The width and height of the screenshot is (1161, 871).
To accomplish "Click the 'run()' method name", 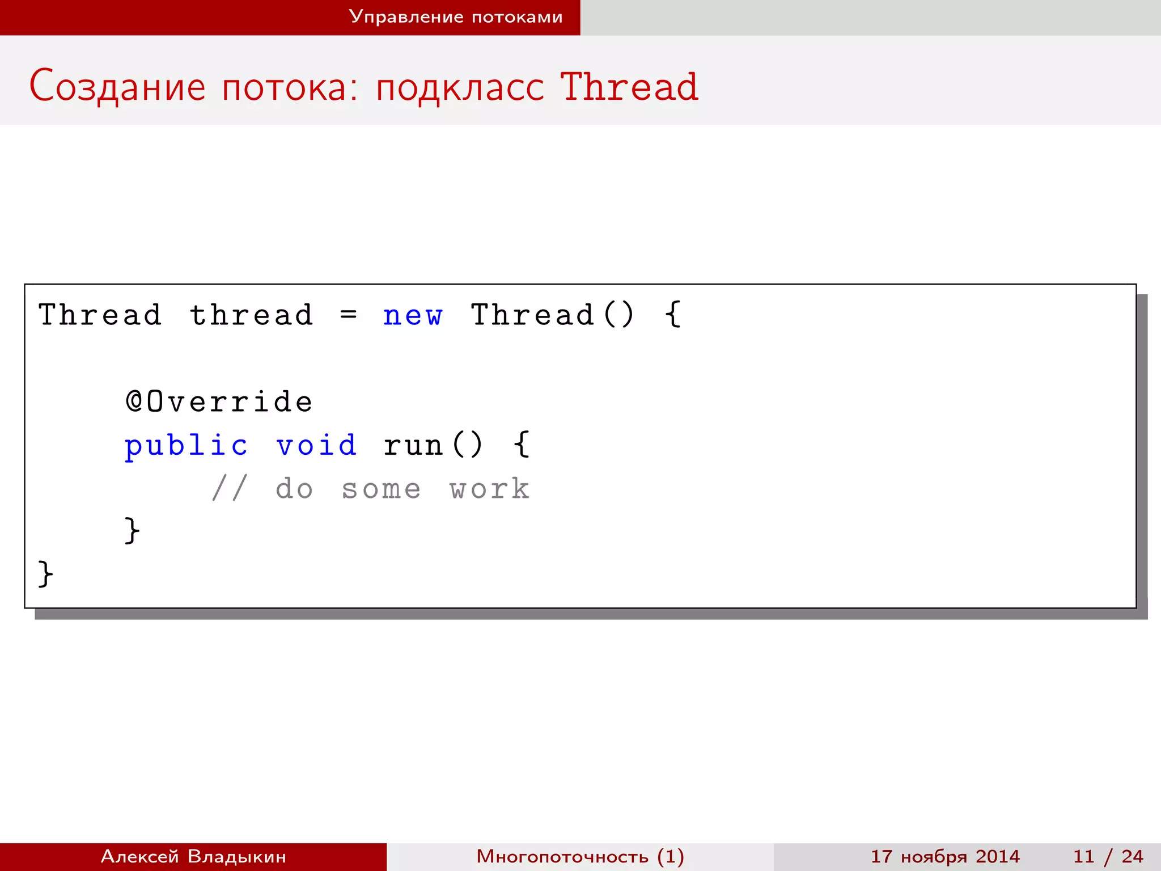I will point(433,446).
